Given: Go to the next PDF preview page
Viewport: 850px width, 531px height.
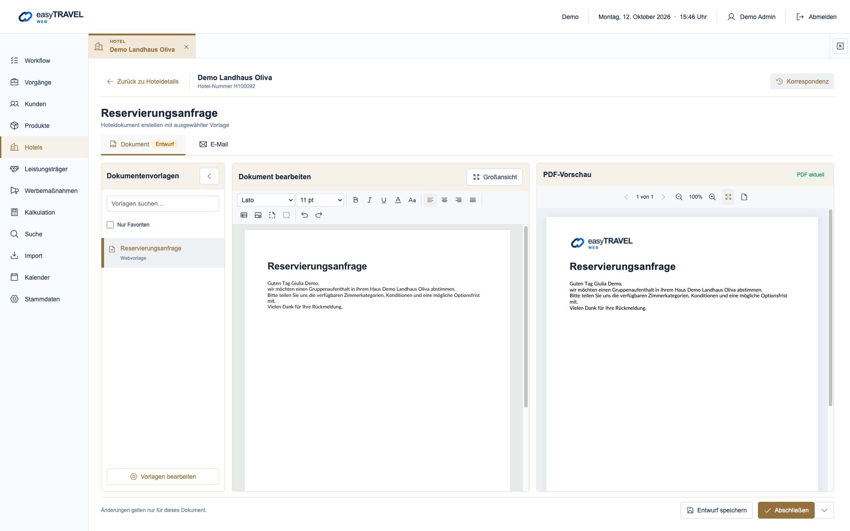Looking at the screenshot, I should click(x=663, y=197).
